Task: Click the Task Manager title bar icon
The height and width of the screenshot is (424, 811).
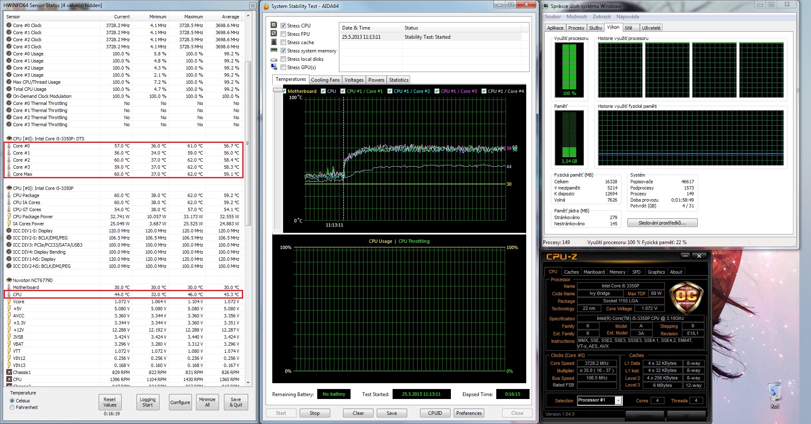Action: 546,6
